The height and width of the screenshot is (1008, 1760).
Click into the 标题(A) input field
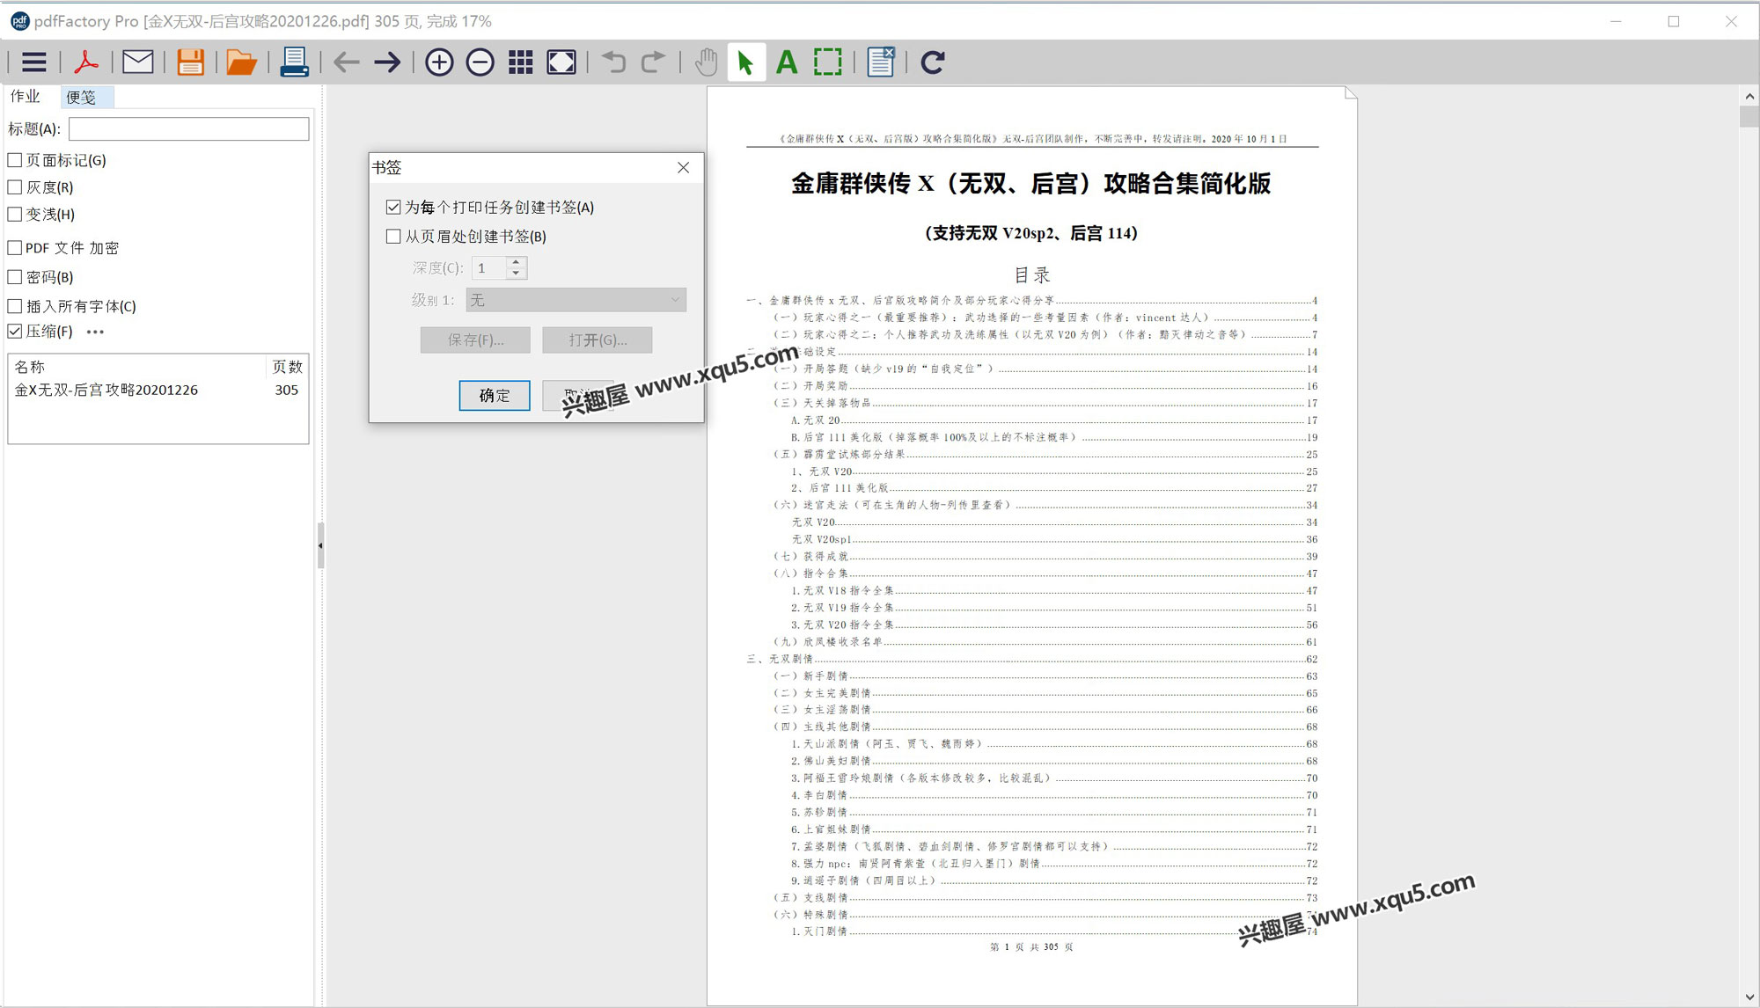coord(189,128)
